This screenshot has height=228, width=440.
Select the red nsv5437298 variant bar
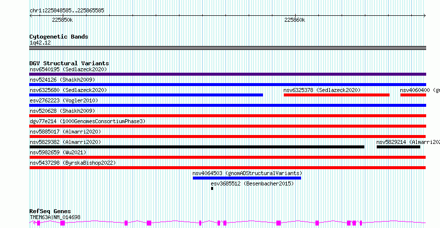227,168
